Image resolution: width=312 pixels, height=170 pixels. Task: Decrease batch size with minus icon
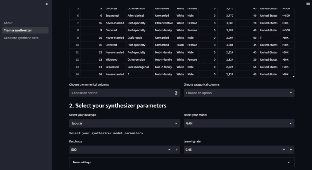pos(170,150)
